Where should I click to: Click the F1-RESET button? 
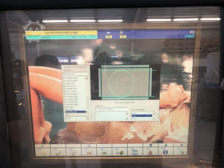189,36
